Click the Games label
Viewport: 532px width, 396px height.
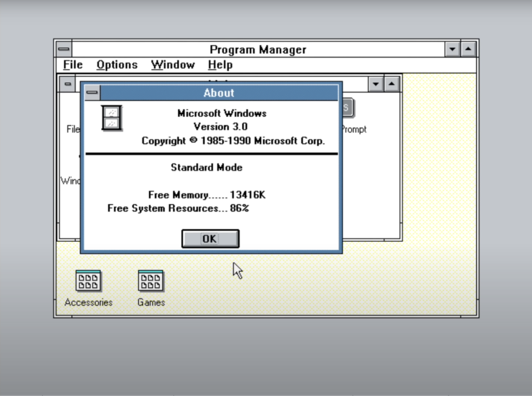pyautogui.click(x=151, y=302)
